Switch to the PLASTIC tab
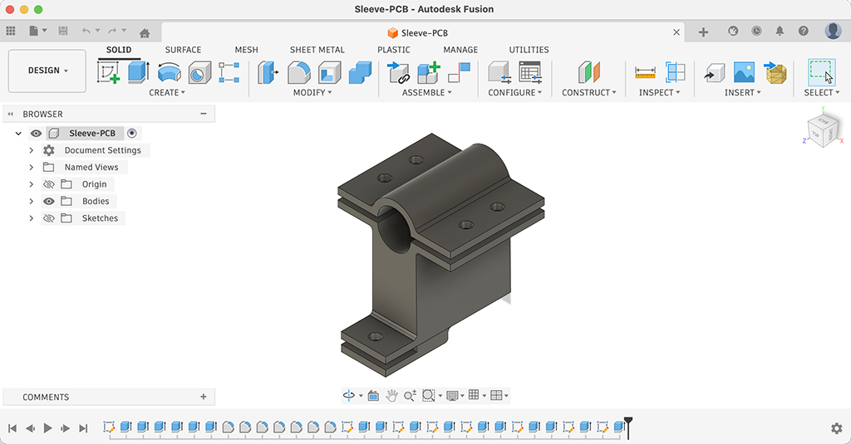The image size is (851, 444). tap(393, 50)
